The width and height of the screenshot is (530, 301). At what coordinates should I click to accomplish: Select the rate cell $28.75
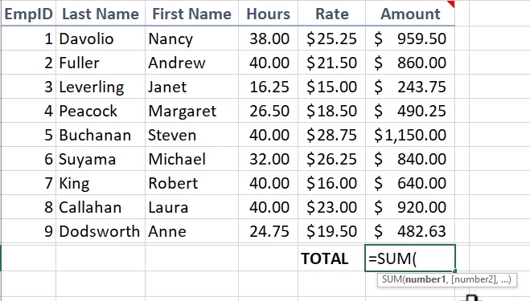point(331,135)
